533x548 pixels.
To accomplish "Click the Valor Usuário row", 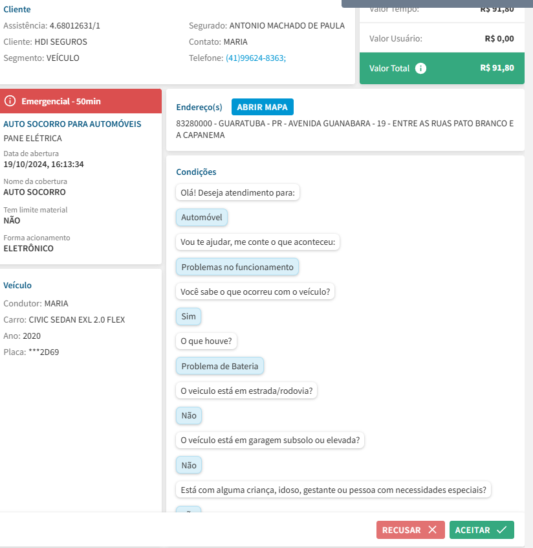I will [441, 39].
